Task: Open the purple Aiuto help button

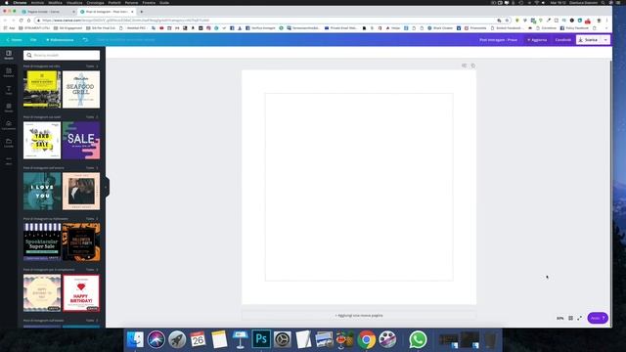Action: [598, 318]
